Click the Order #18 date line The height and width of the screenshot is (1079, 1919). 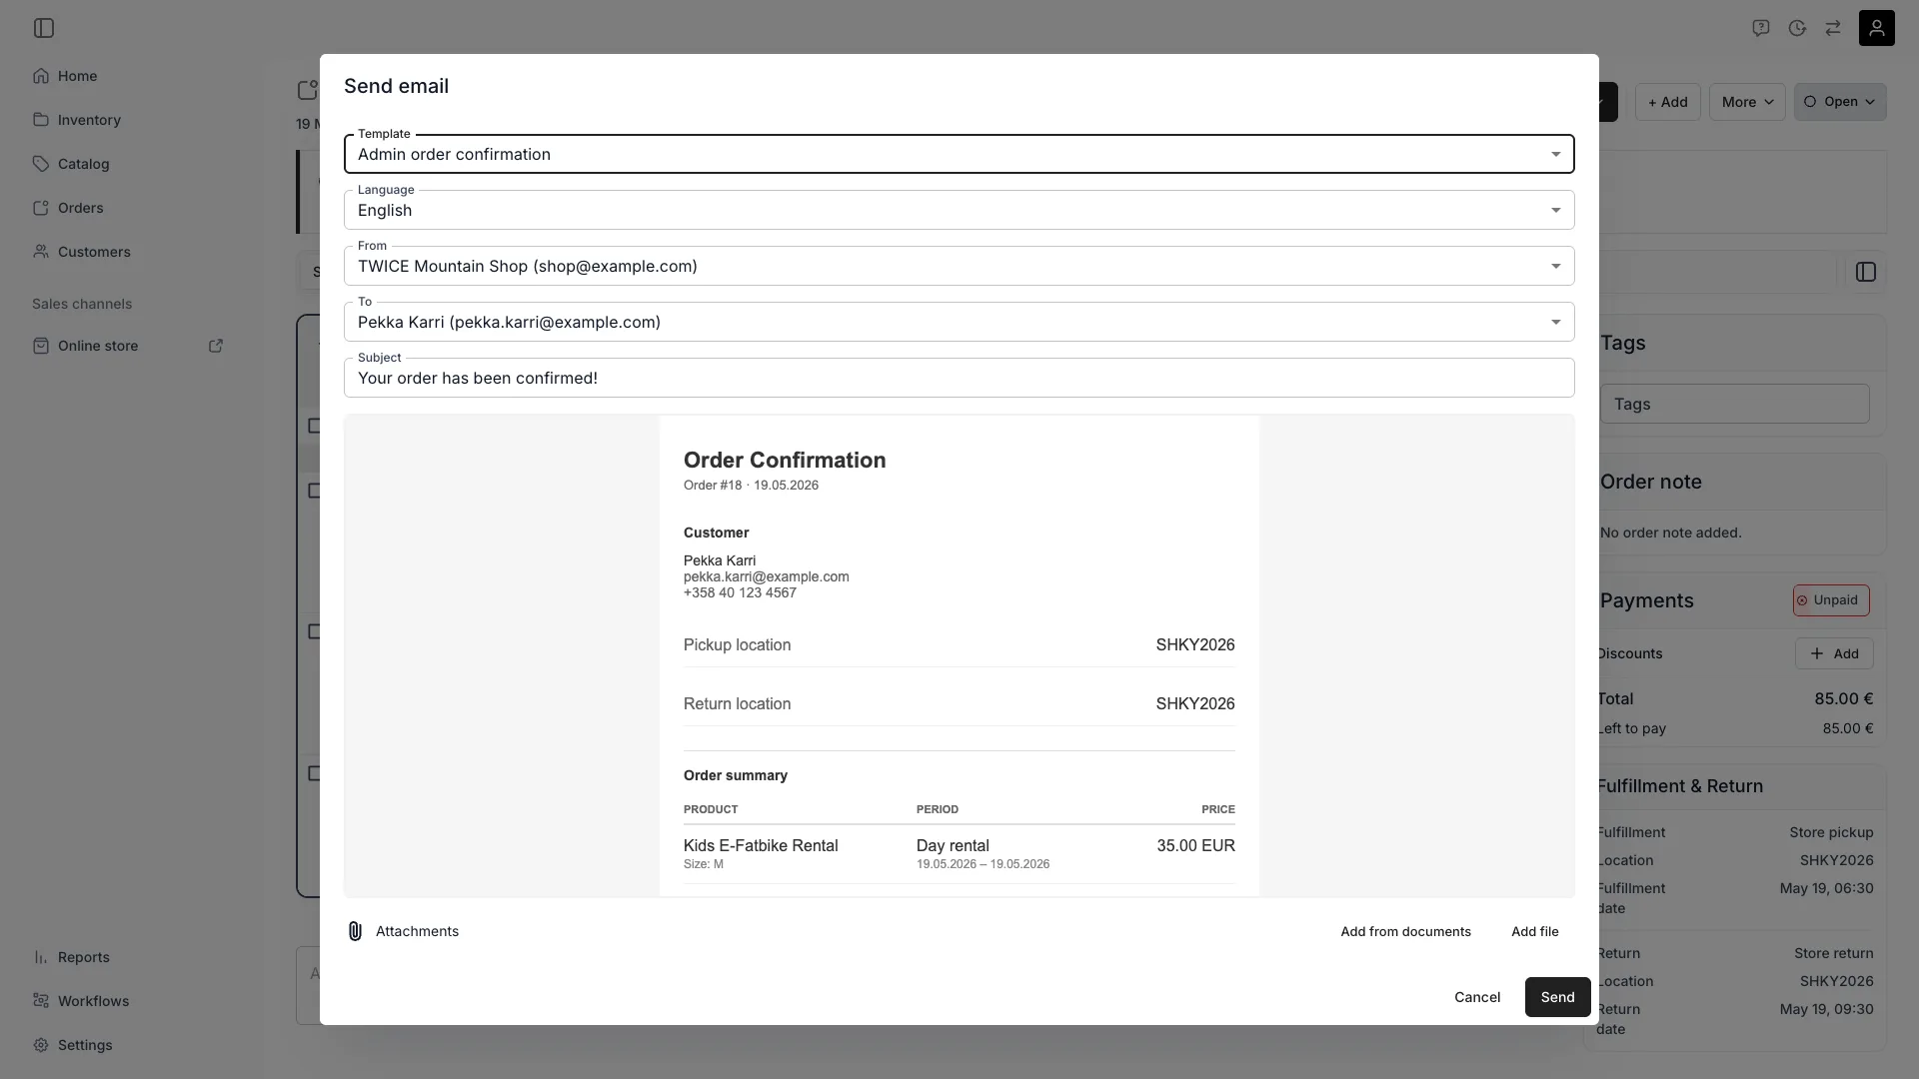[751, 486]
